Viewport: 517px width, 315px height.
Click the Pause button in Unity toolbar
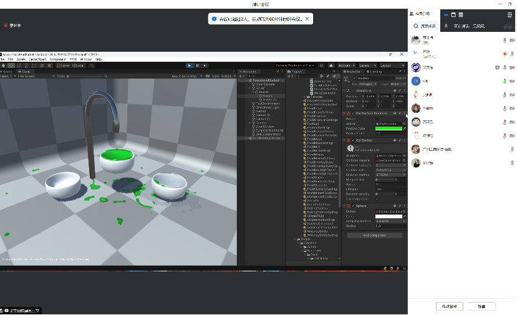197,65
